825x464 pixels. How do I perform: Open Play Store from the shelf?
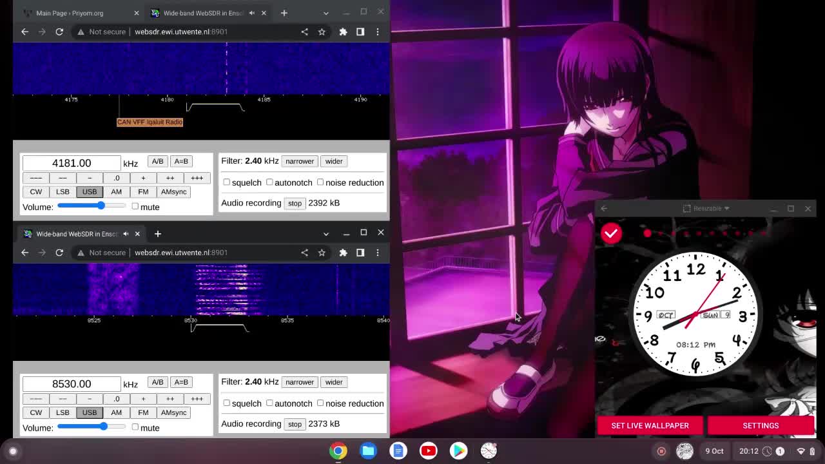pyautogui.click(x=458, y=451)
